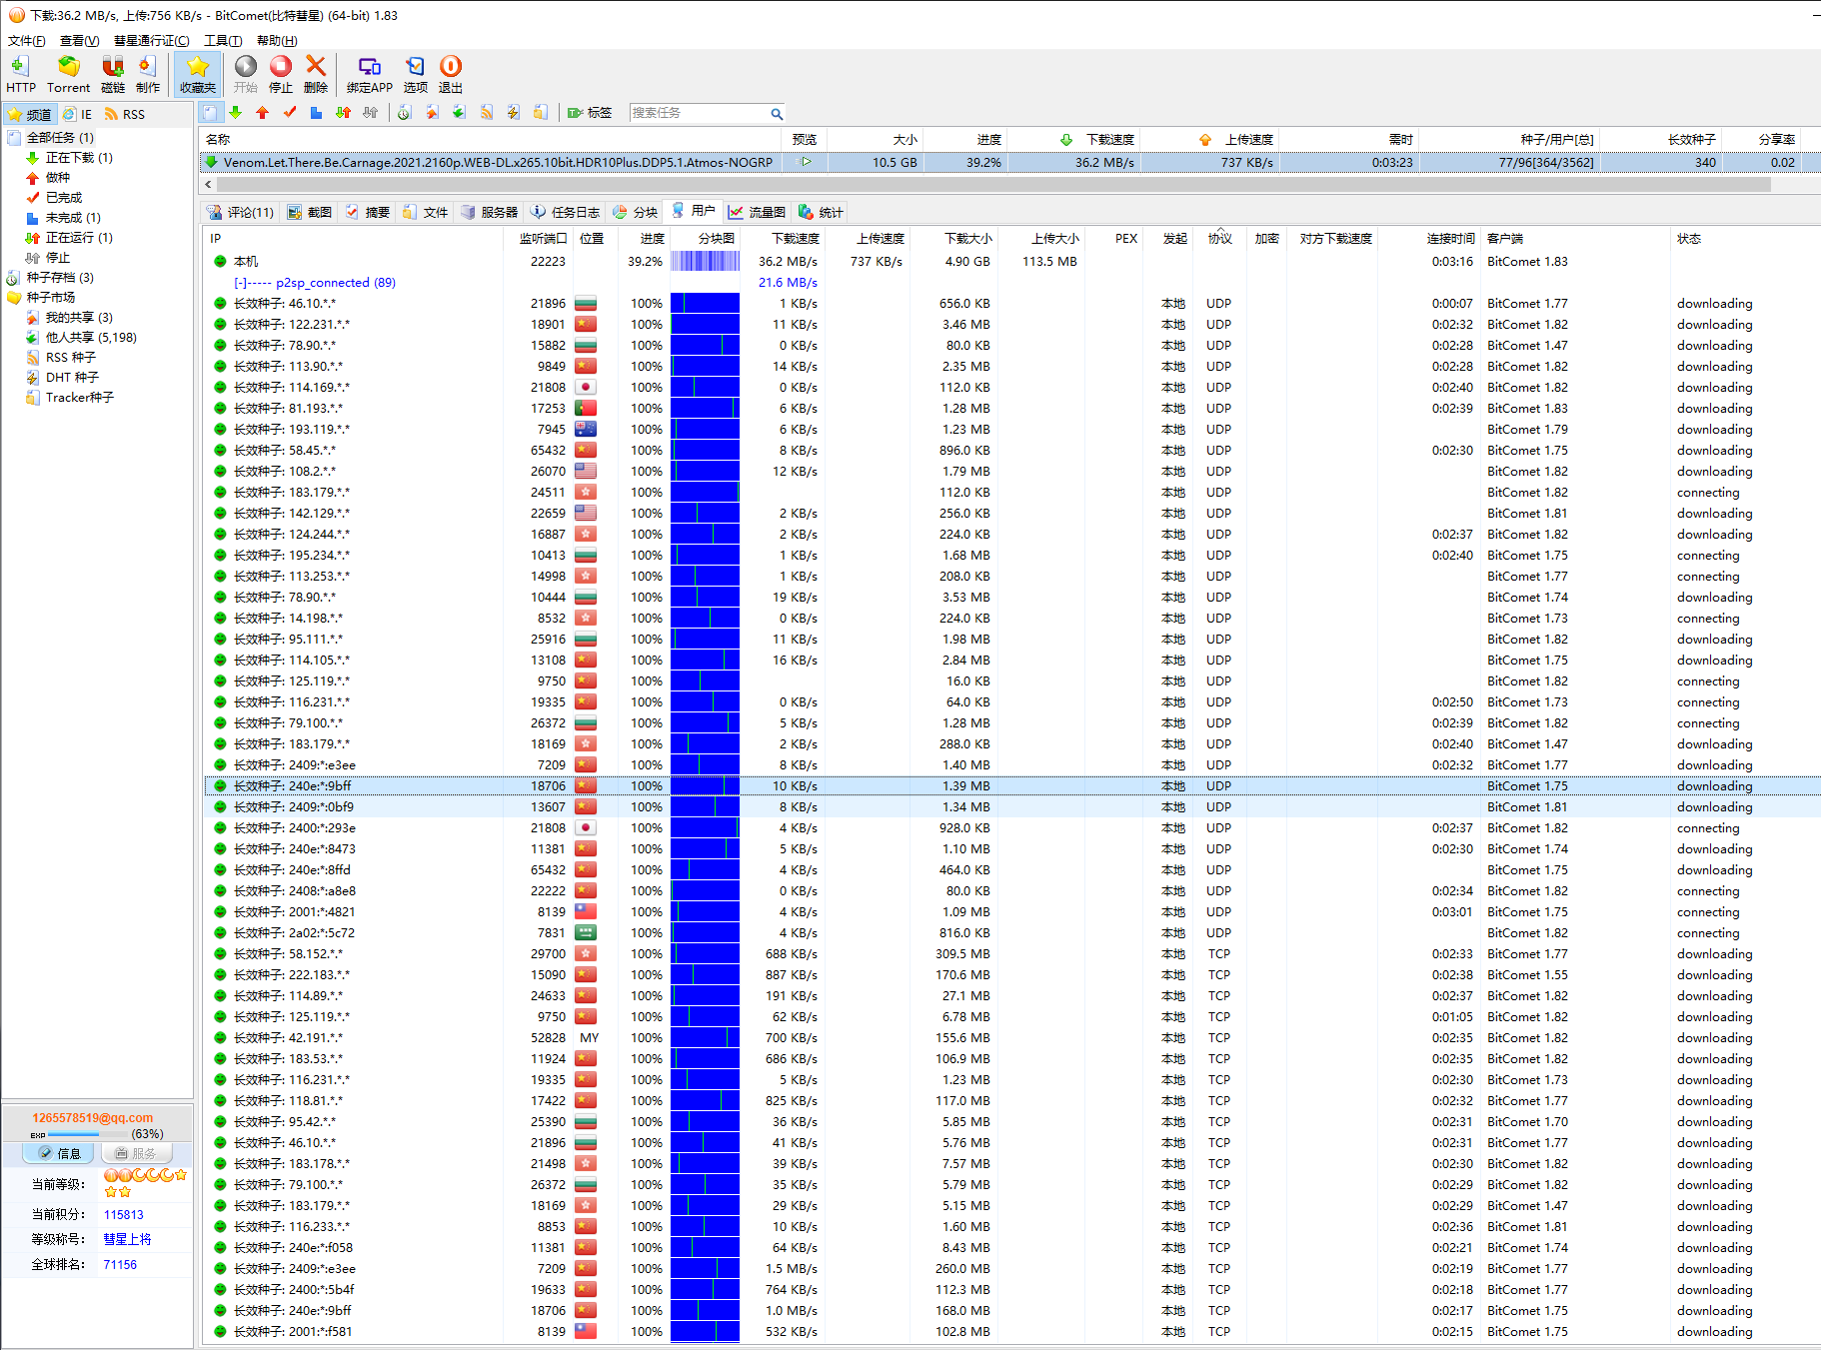The width and height of the screenshot is (1821, 1350).
Task: Select Tracker种子 tree item
Action: (80, 398)
